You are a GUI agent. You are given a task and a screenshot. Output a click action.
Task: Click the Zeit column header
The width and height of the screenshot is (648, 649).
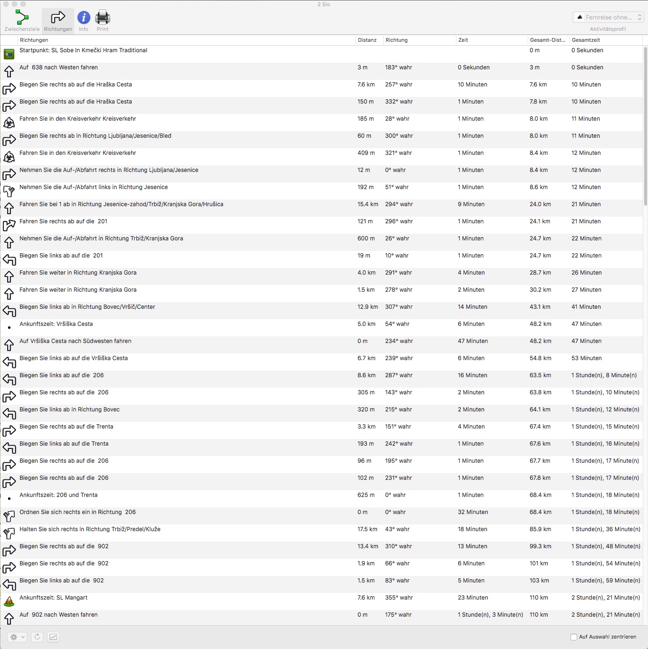pos(463,40)
